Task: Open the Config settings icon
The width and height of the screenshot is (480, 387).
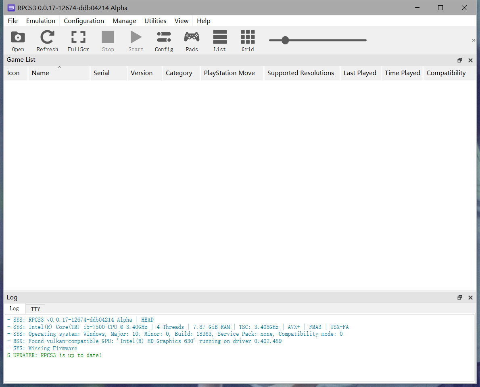Action: [x=164, y=41]
